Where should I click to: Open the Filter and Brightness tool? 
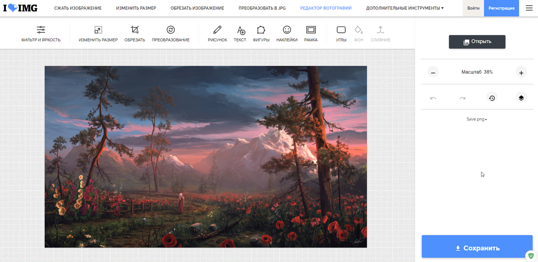[x=41, y=34]
